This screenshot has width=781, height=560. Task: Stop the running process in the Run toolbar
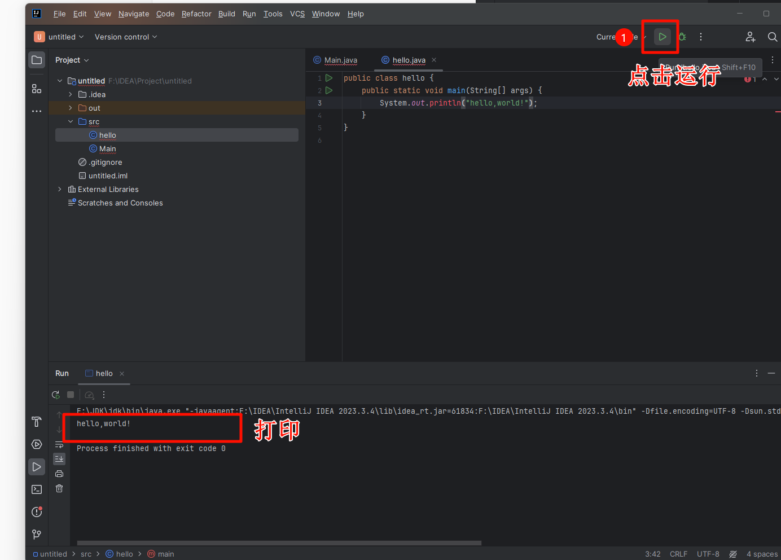[x=71, y=395]
